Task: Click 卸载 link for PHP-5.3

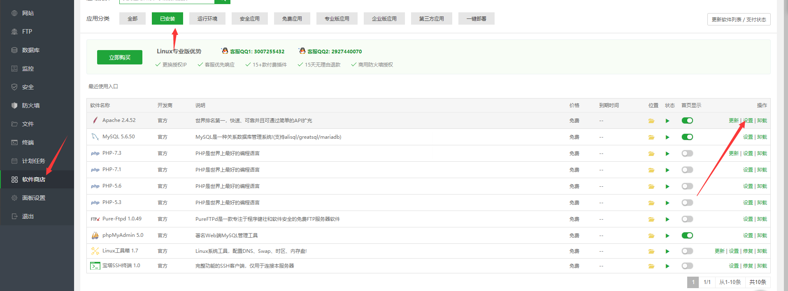Action: point(762,203)
